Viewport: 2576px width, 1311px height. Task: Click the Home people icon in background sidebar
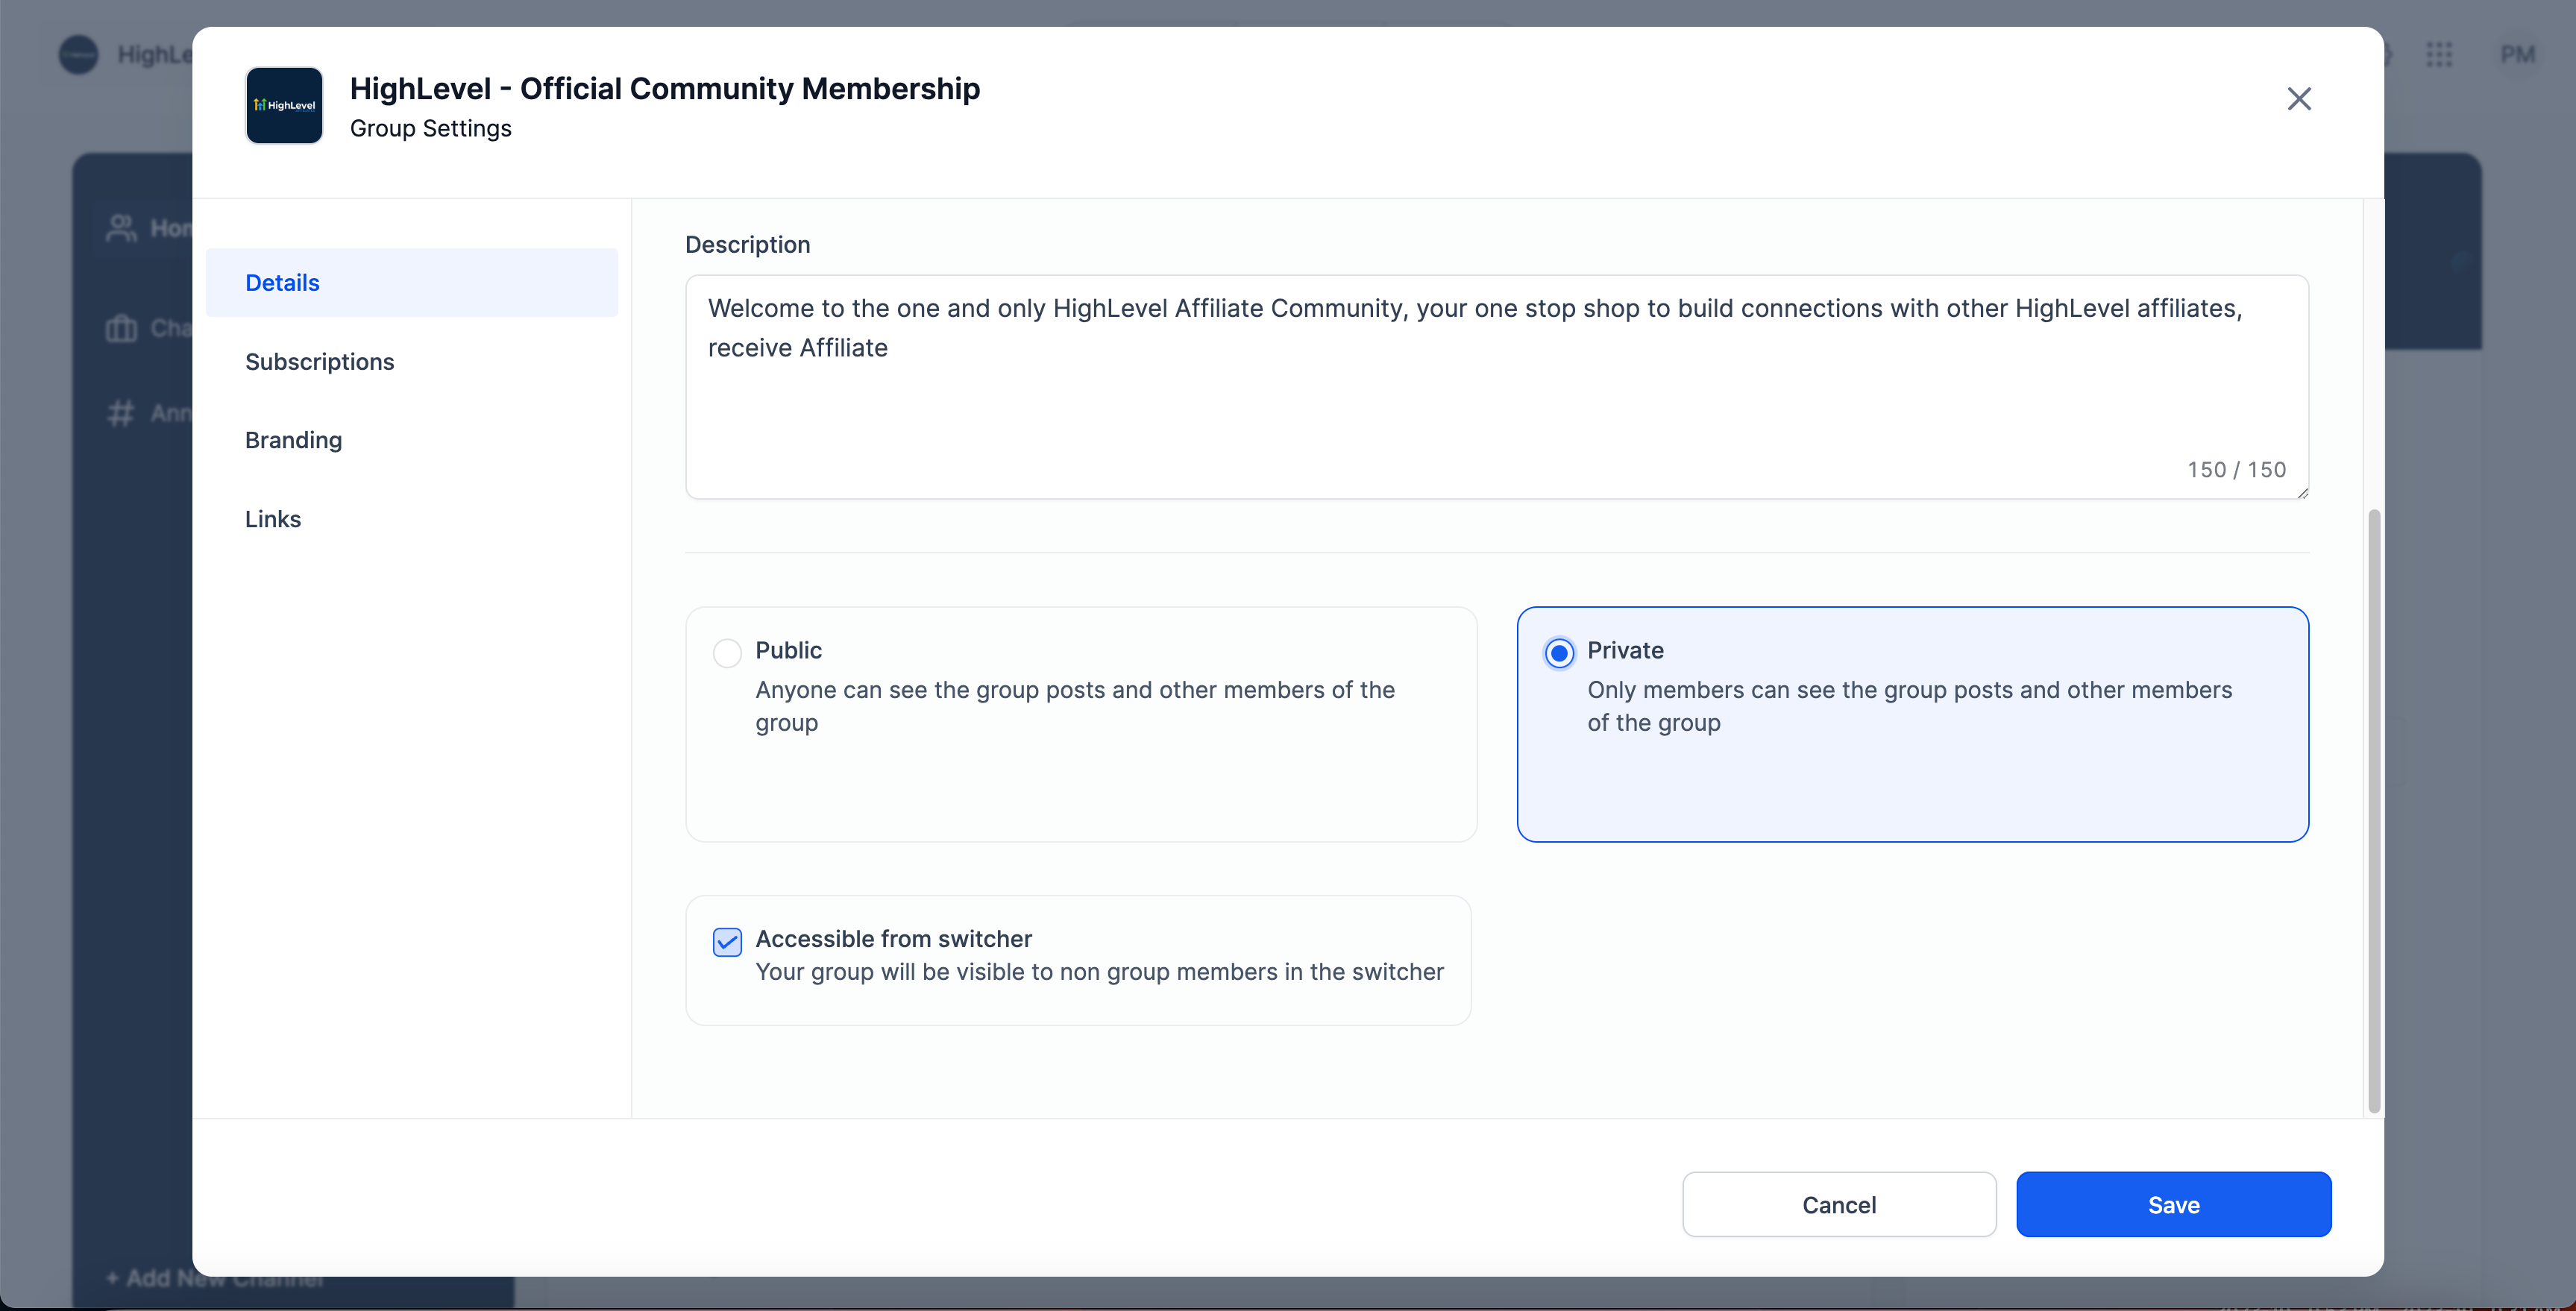(121, 228)
